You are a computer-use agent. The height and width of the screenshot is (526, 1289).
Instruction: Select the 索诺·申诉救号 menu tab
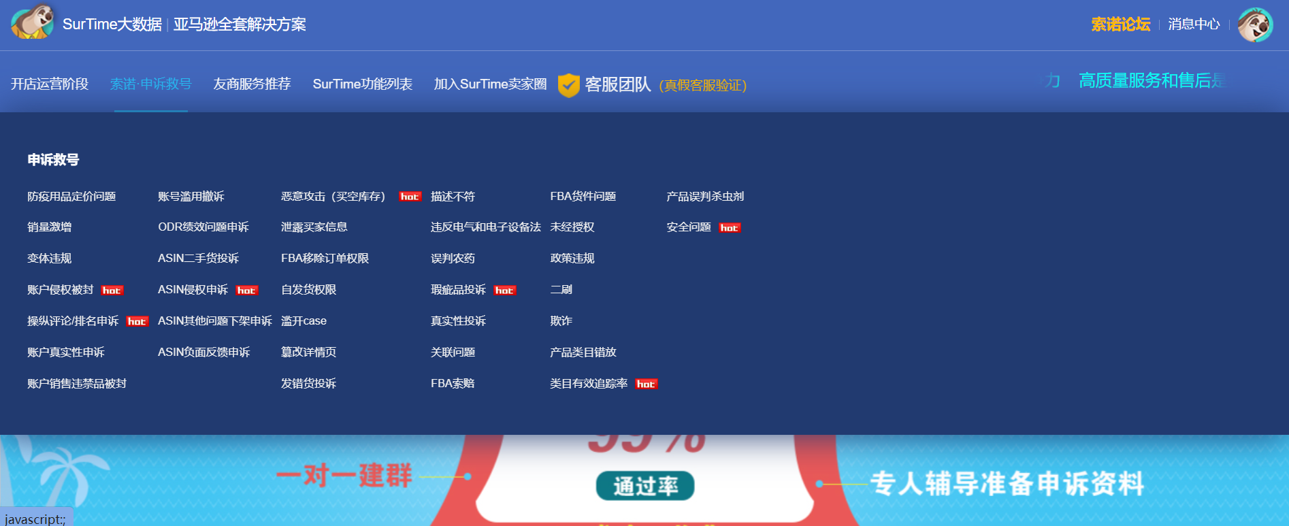(x=151, y=84)
